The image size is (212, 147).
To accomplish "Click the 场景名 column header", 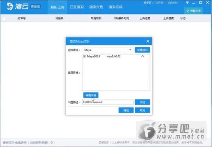I will click(x=59, y=18).
